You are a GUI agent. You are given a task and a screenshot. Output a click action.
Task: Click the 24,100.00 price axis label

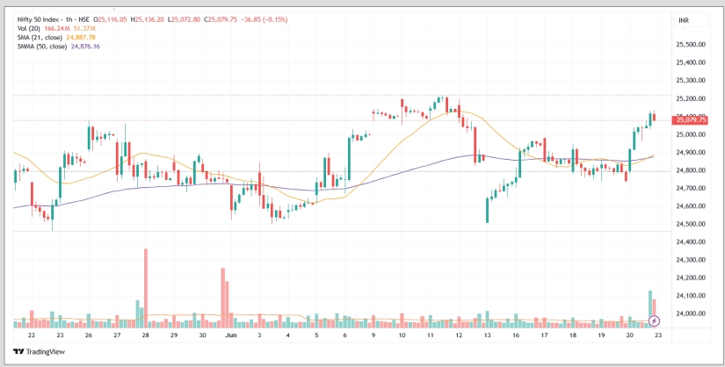pos(691,296)
